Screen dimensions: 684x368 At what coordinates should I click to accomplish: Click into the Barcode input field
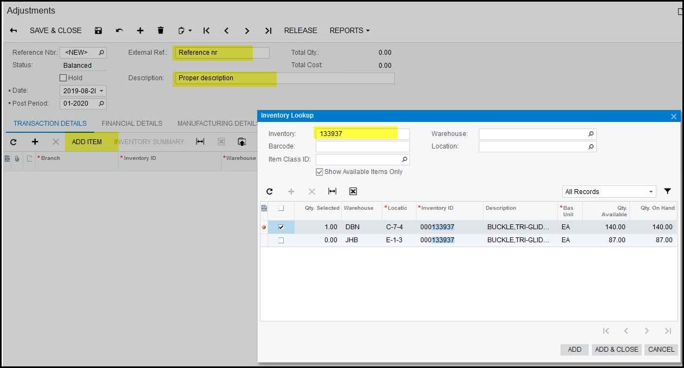tap(362, 146)
